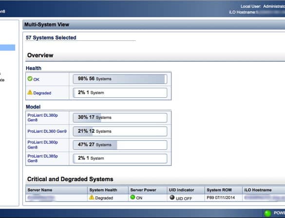285x218 pixels.
Task: Click the green Server Power ON indicator
Action: (x=133, y=197)
